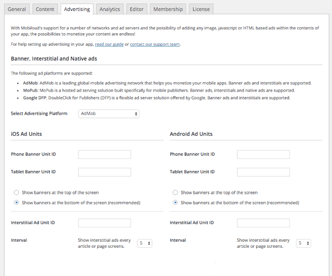Viewport: 332px width, 276px height.
Task: Click the 'Banner, Interstitial and Native ads' heading
Action: [54, 59]
